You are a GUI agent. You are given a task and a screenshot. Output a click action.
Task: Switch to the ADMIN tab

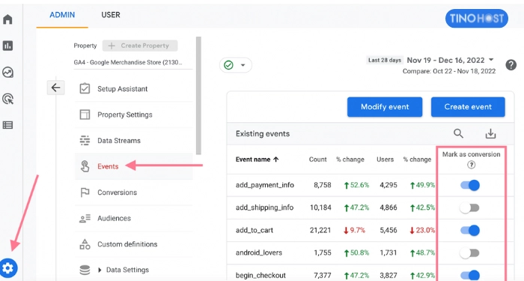click(x=62, y=15)
